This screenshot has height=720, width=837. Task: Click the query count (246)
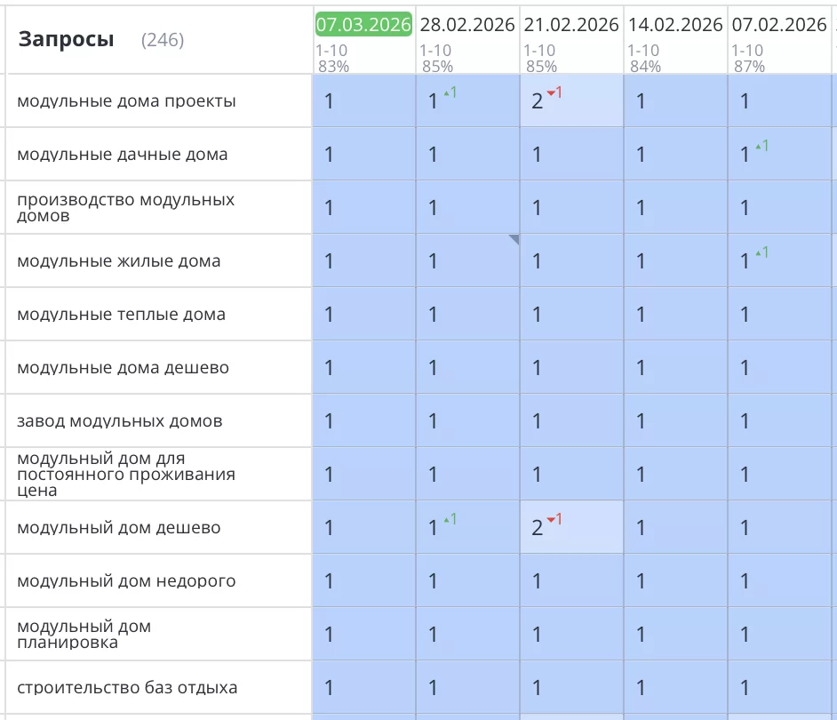point(163,40)
